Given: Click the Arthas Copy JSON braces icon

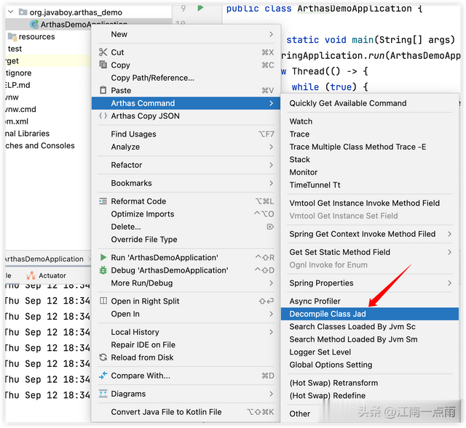Looking at the screenshot, I should click(103, 116).
